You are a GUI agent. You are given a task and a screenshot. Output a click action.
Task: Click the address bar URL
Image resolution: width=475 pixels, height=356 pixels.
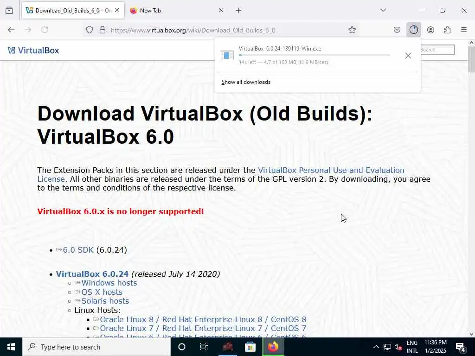[x=193, y=30]
